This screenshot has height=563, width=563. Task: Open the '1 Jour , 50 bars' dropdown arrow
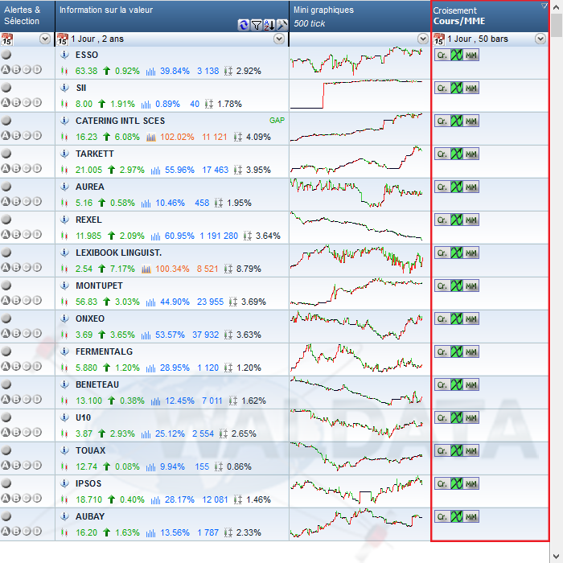pos(540,39)
